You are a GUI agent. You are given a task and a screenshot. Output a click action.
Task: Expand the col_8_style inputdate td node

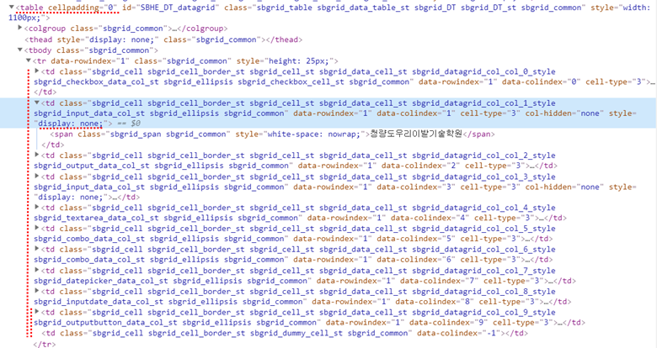pyautogui.click(x=37, y=291)
